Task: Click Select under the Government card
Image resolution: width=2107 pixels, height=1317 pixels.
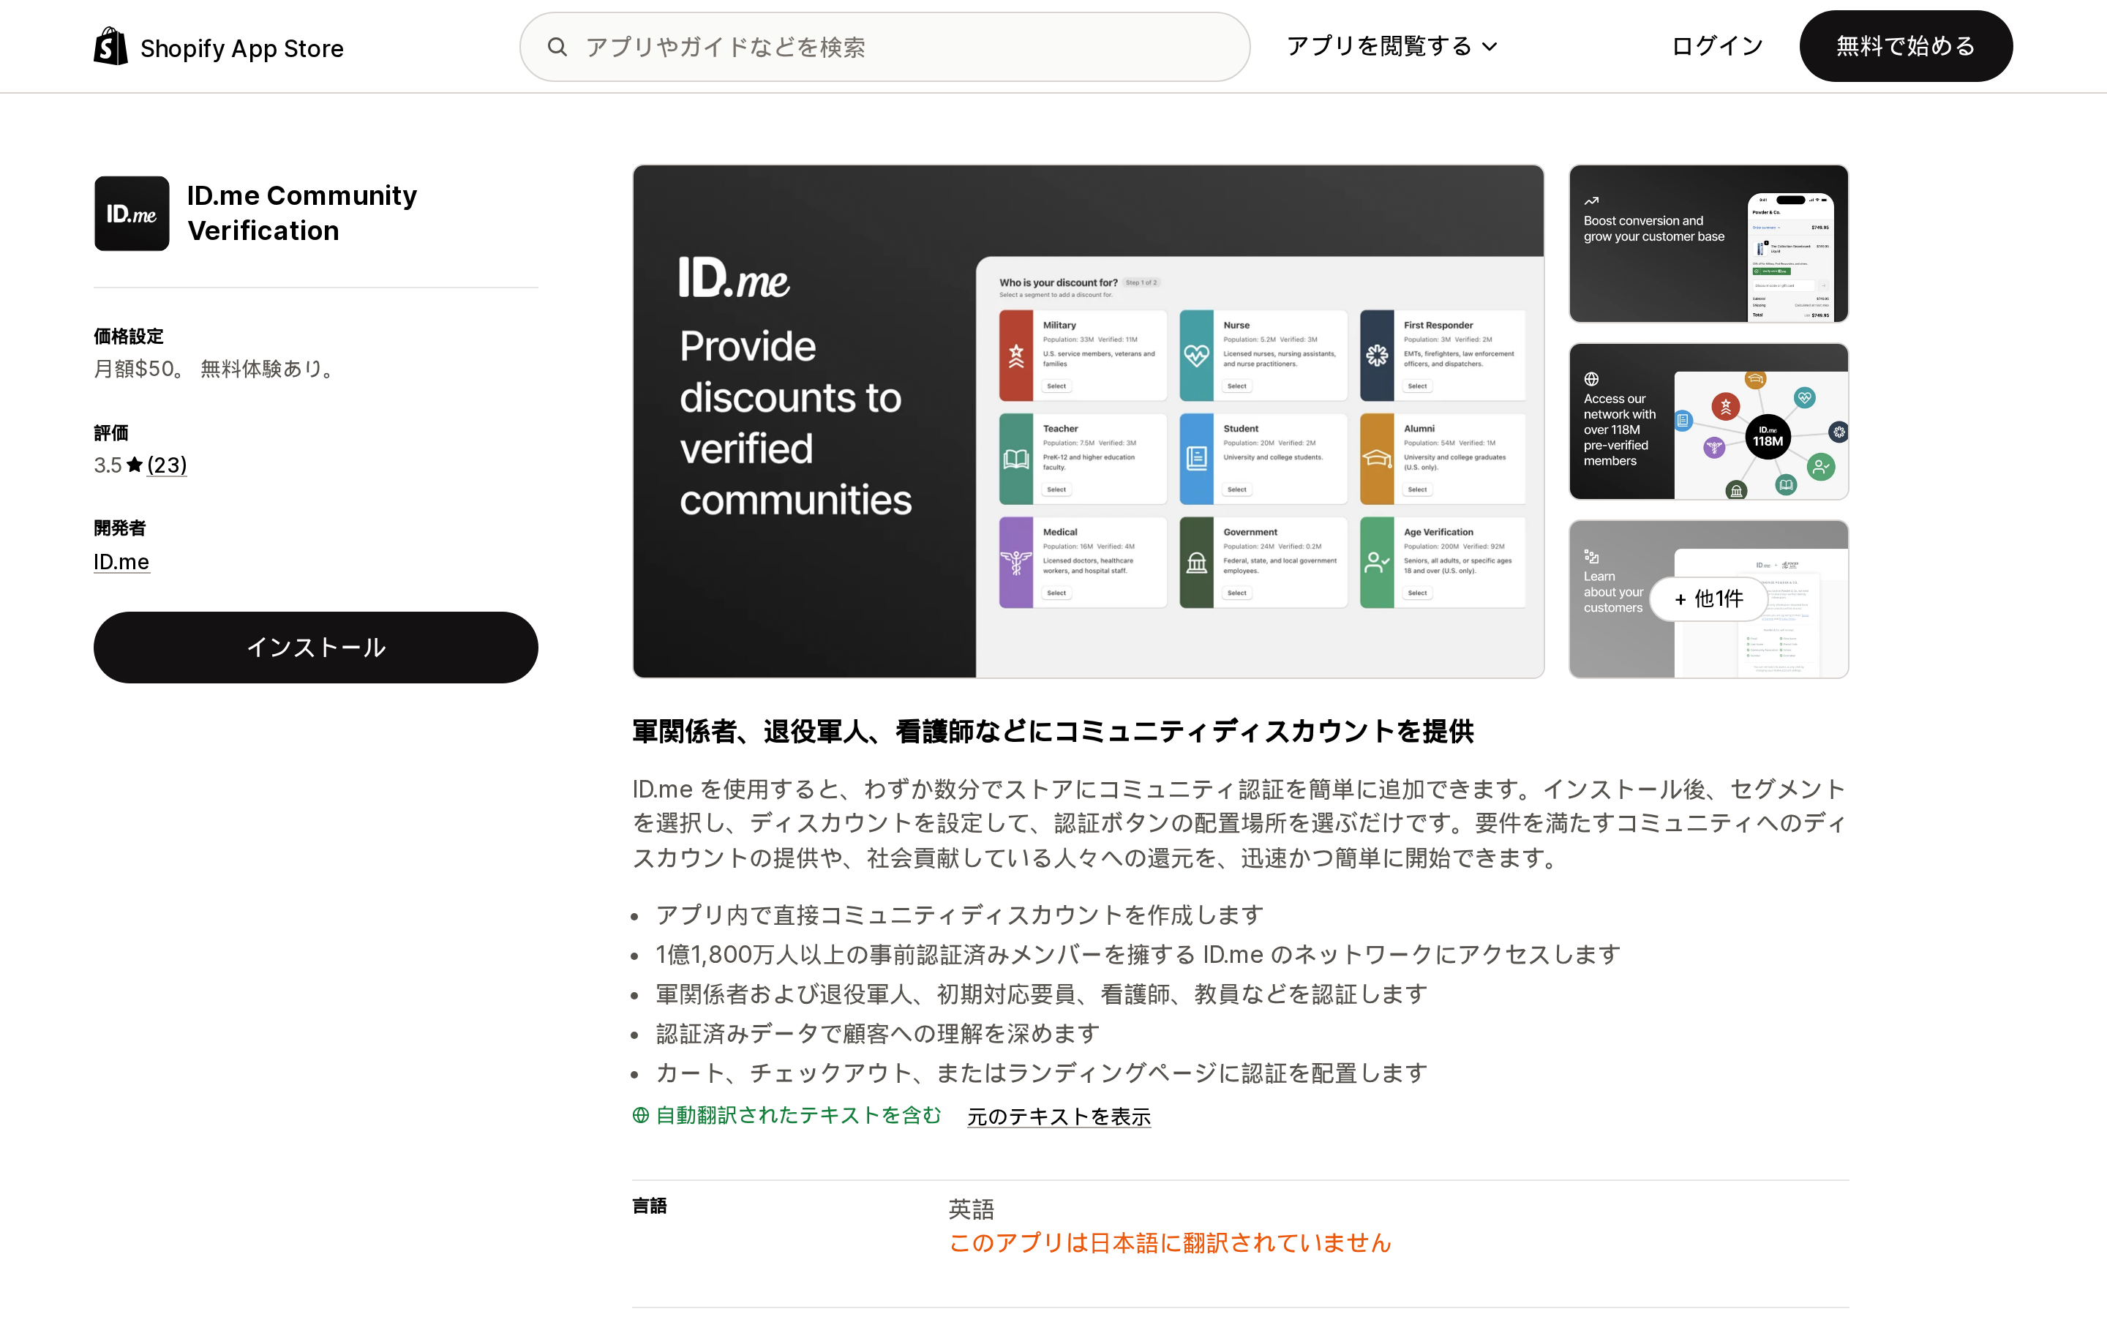Action: click(x=1236, y=593)
